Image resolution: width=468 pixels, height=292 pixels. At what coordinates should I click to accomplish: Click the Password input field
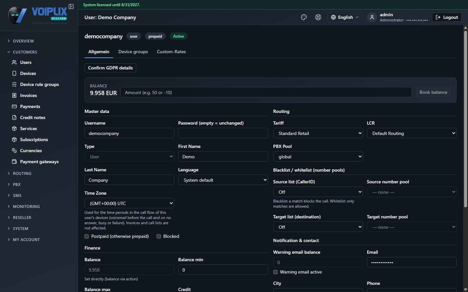[223, 133]
